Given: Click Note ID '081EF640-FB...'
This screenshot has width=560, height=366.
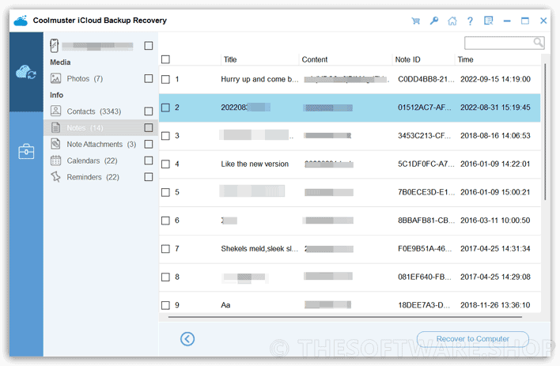Looking at the screenshot, I should click(424, 277).
